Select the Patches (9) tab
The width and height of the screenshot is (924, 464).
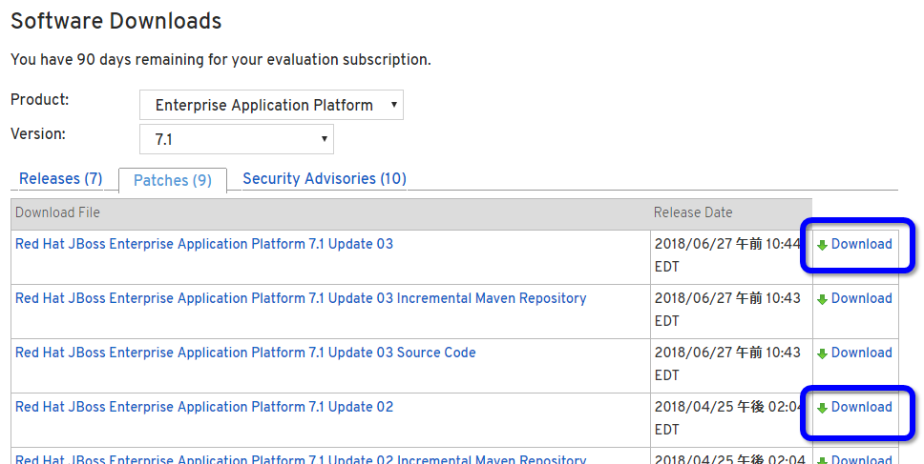pyautogui.click(x=173, y=180)
